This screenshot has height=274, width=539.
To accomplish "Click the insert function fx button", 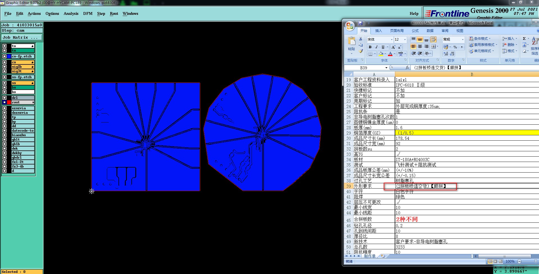I will [x=407, y=68].
